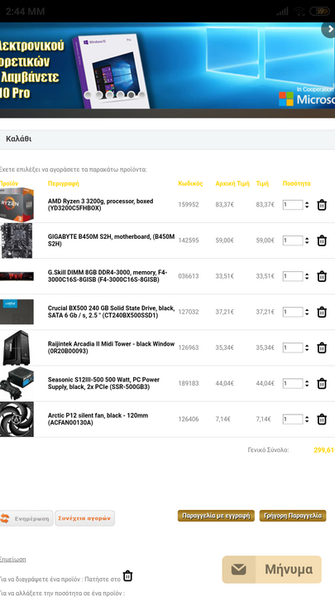Open Seasonic S12III-500 500 Watt description

(103, 384)
